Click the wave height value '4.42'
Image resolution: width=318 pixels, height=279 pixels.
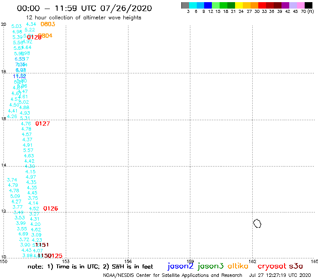click(x=29, y=161)
